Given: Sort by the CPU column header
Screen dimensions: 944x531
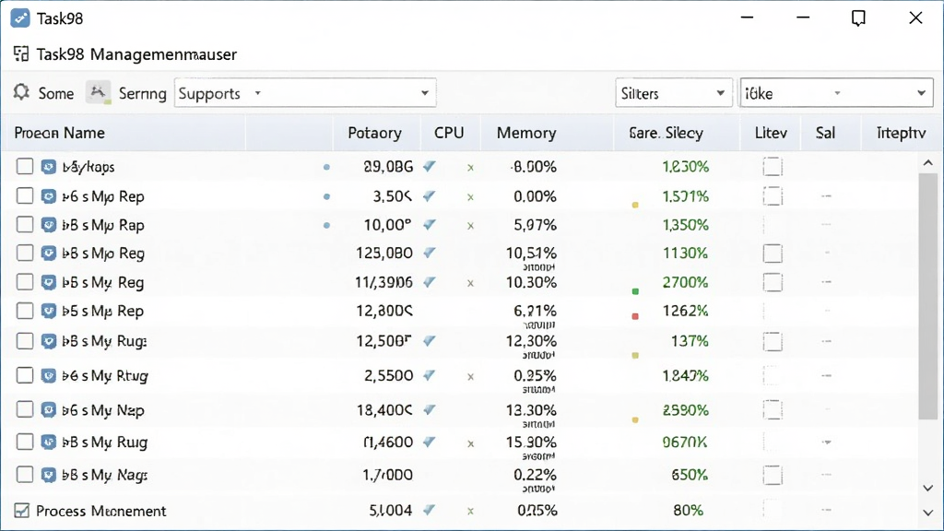Looking at the screenshot, I should [x=449, y=133].
